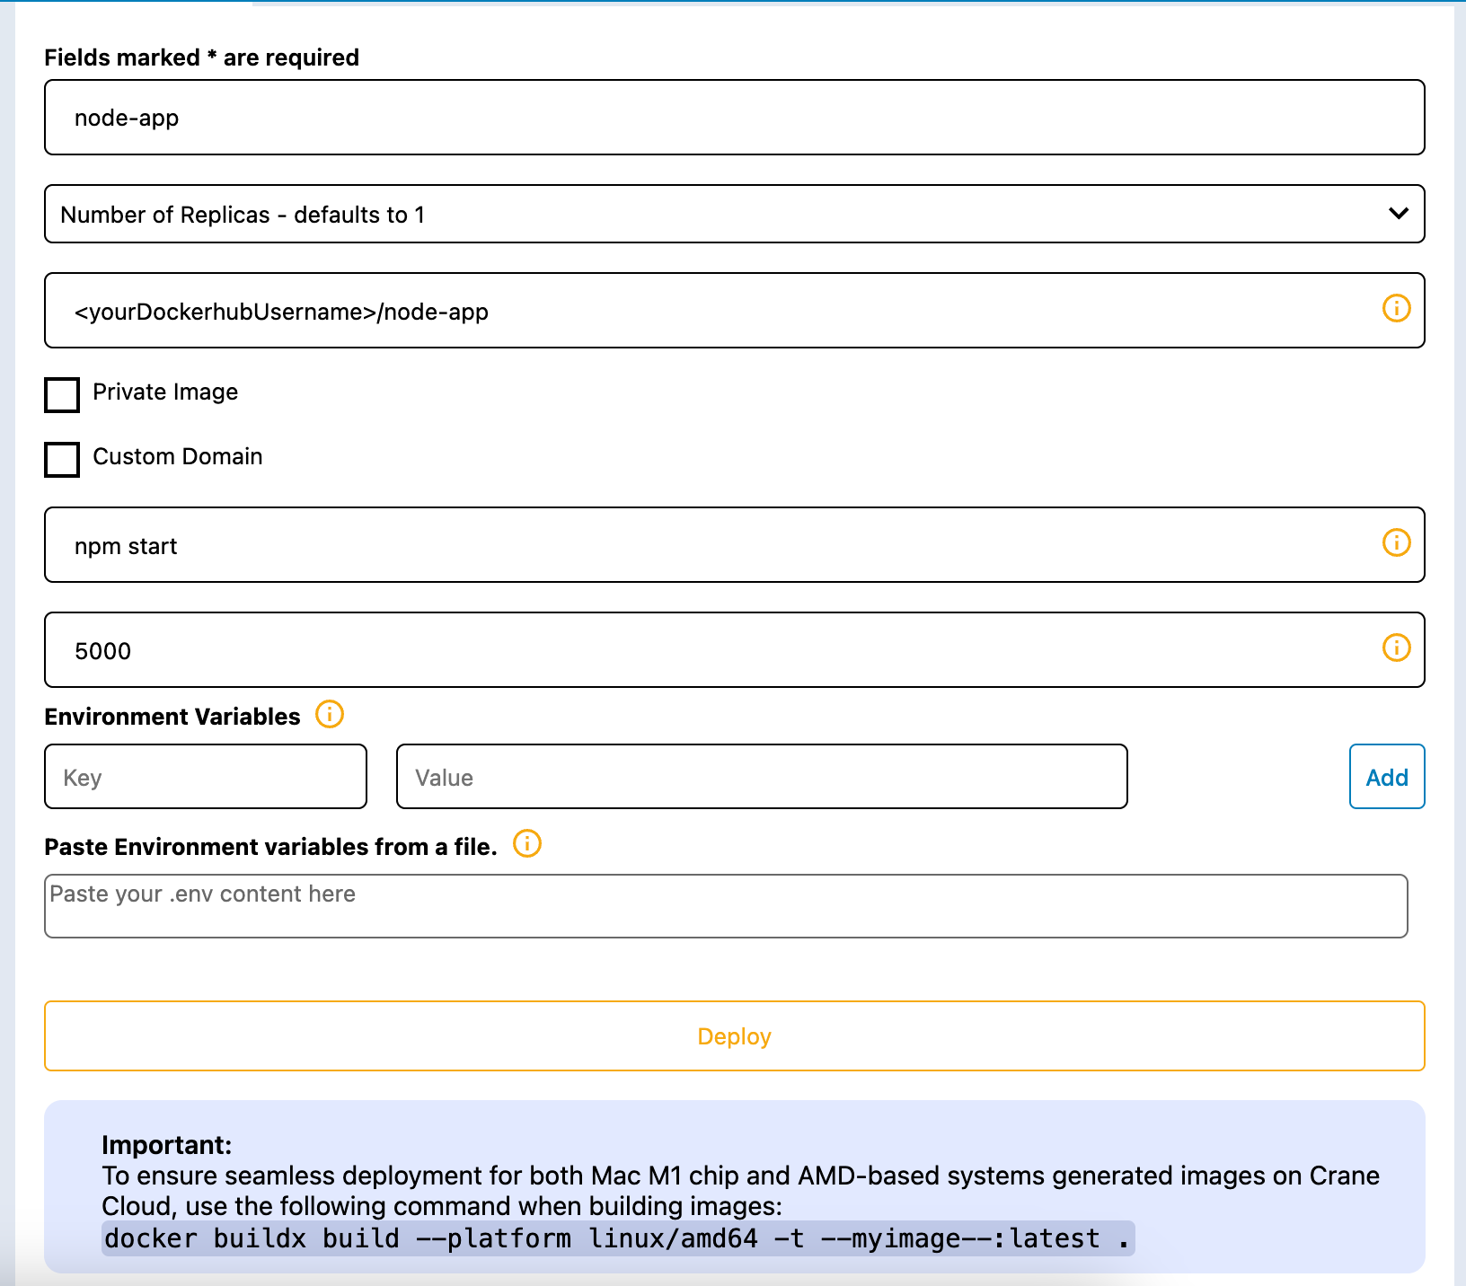Click the Custom Domain label text
This screenshot has width=1466, height=1286.
[x=178, y=457]
